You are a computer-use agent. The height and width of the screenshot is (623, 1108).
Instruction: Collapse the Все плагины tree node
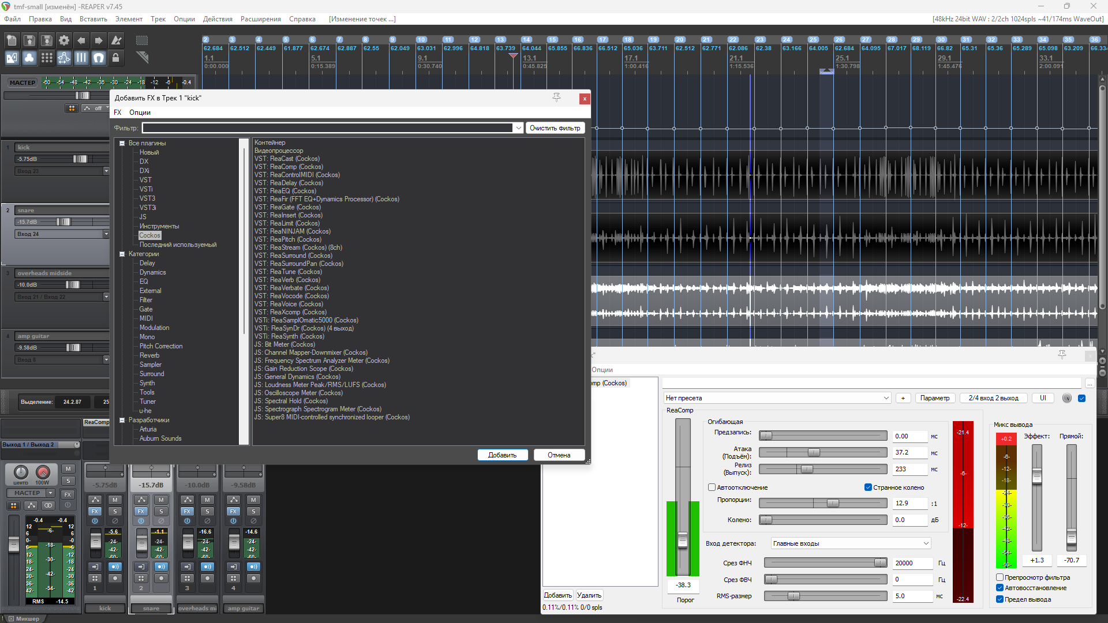(122, 143)
